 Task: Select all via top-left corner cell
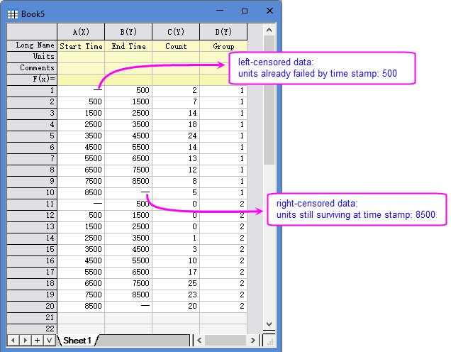point(32,32)
